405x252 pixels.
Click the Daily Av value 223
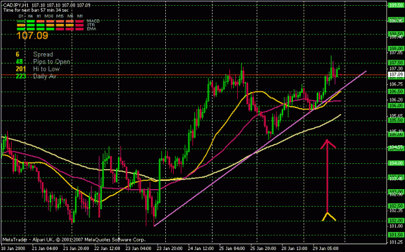pyautogui.click(x=21, y=76)
